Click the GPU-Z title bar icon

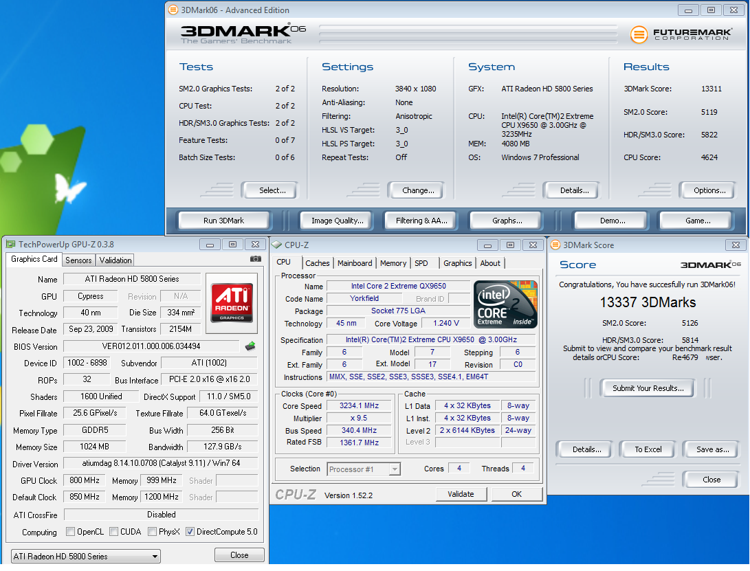pyautogui.click(x=10, y=245)
